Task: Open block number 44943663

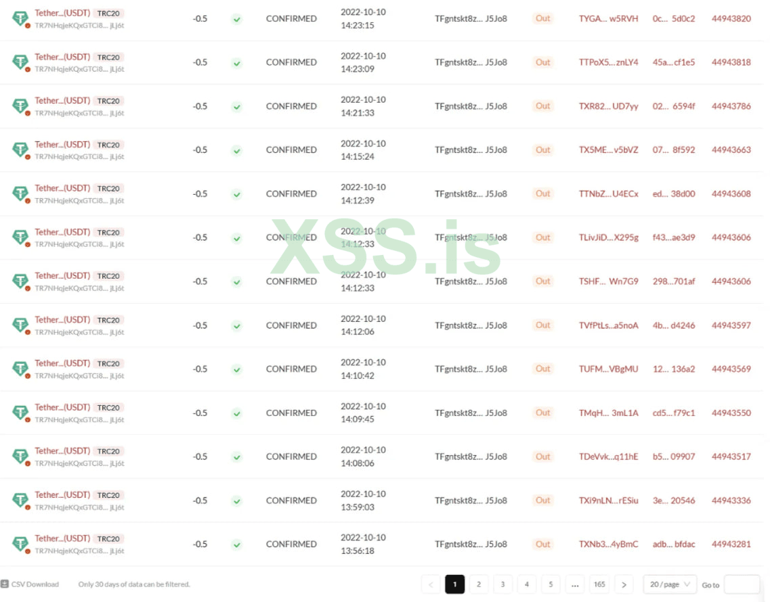Action: pos(731,150)
